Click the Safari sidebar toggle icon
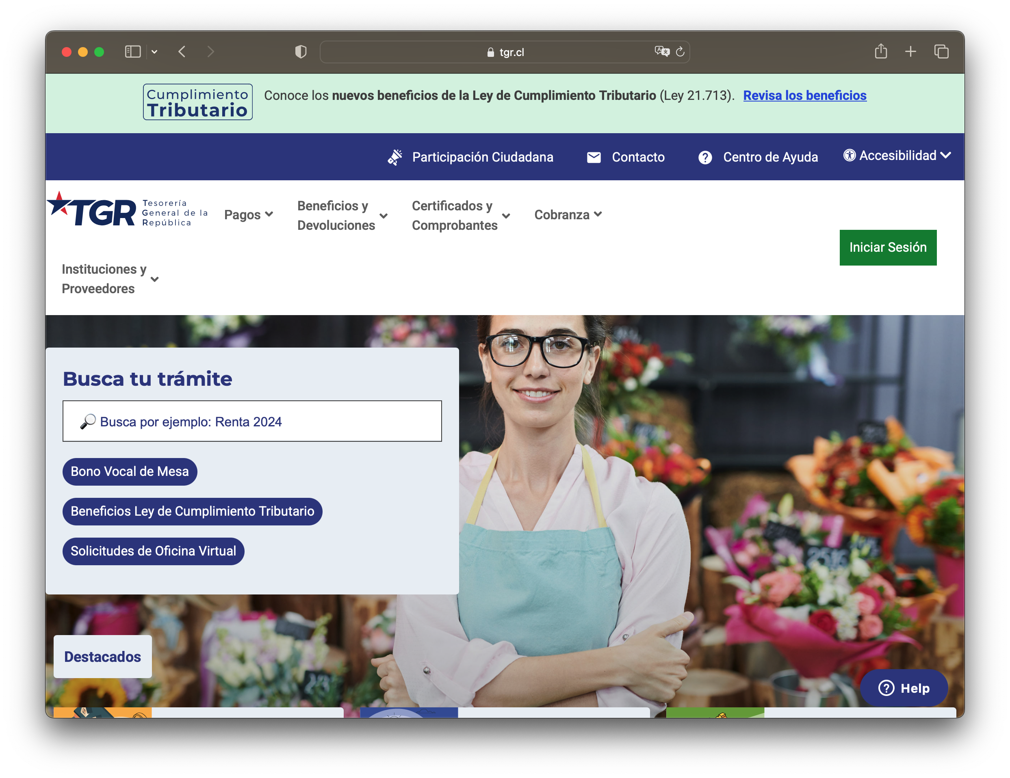Screen dimensions: 1010x778 (133, 52)
